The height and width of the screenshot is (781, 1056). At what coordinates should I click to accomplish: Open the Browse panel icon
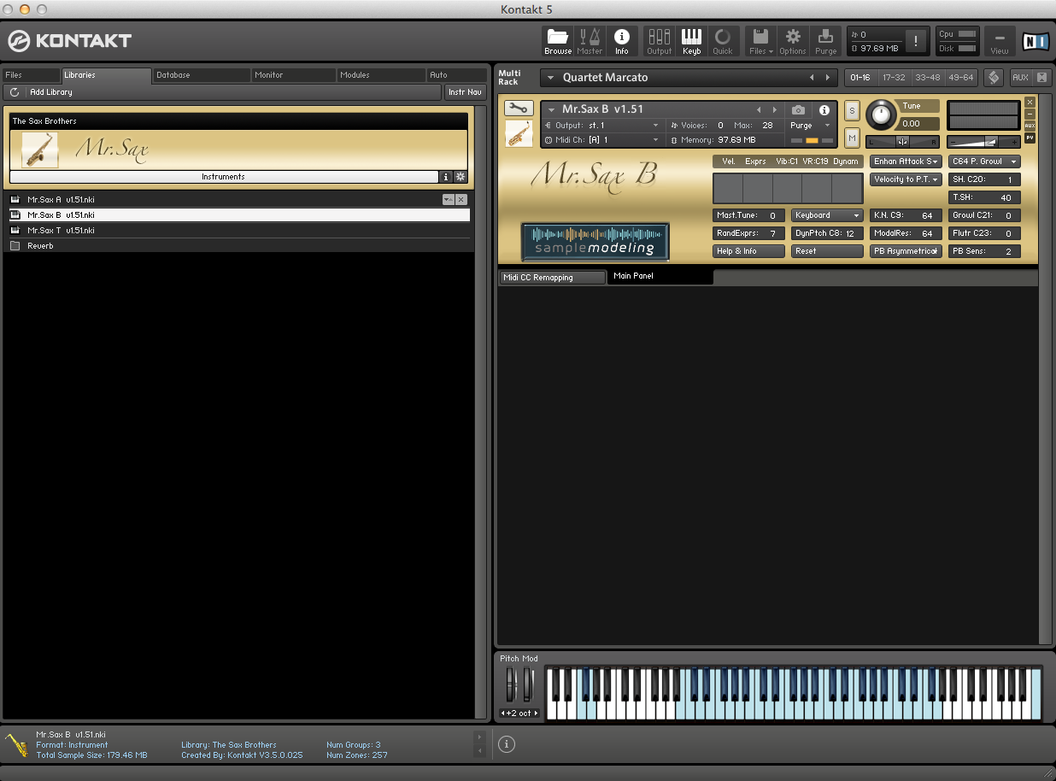pos(558,40)
